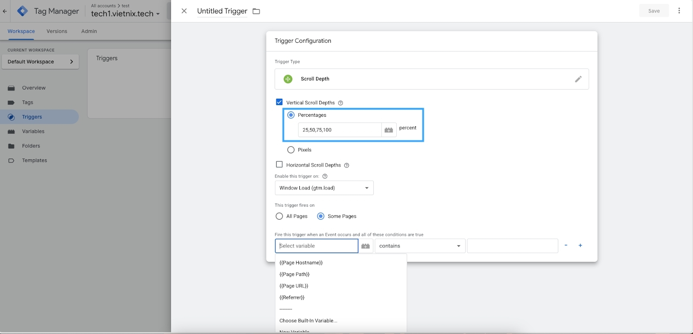Viewport: 693px width, 334px height.
Task: Select Choose Built-In Variable... option
Action: [x=308, y=321]
